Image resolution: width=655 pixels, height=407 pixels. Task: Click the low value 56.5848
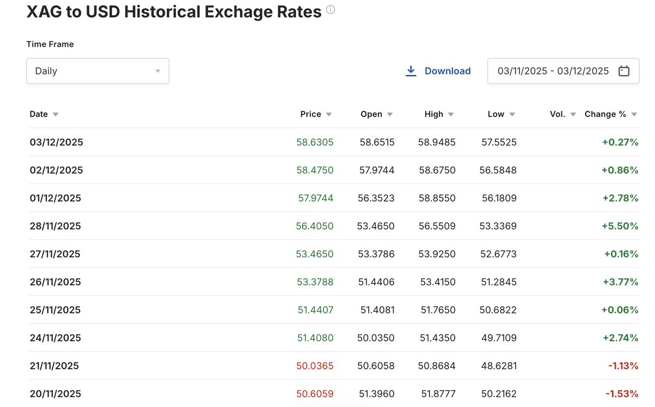click(x=498, y=170)
